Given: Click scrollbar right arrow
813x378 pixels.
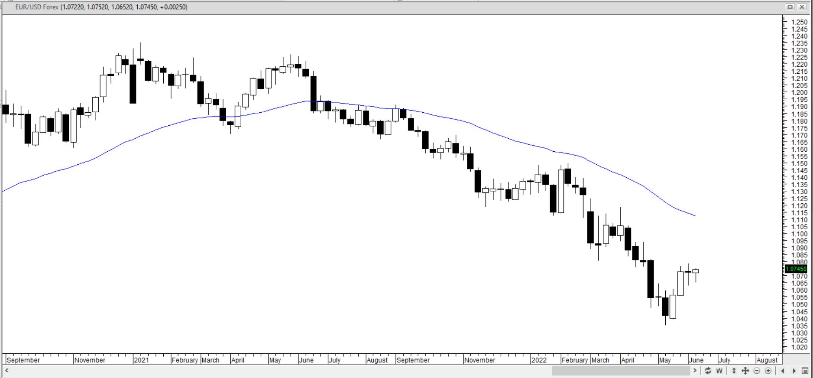Looking at the screenshot, I should (695, 371).
